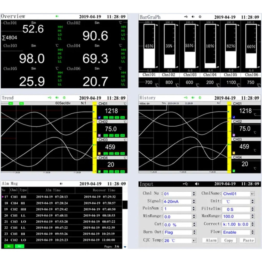The width and height of the screenshot is (262, 262).
Task: Click the Chnl Nu stepper arrows
Action: [x=194, y=194]
